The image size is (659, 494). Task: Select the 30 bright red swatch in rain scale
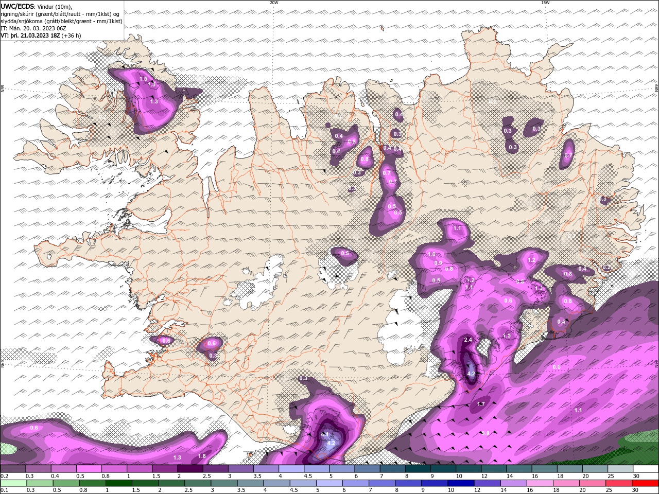point(645,483)
